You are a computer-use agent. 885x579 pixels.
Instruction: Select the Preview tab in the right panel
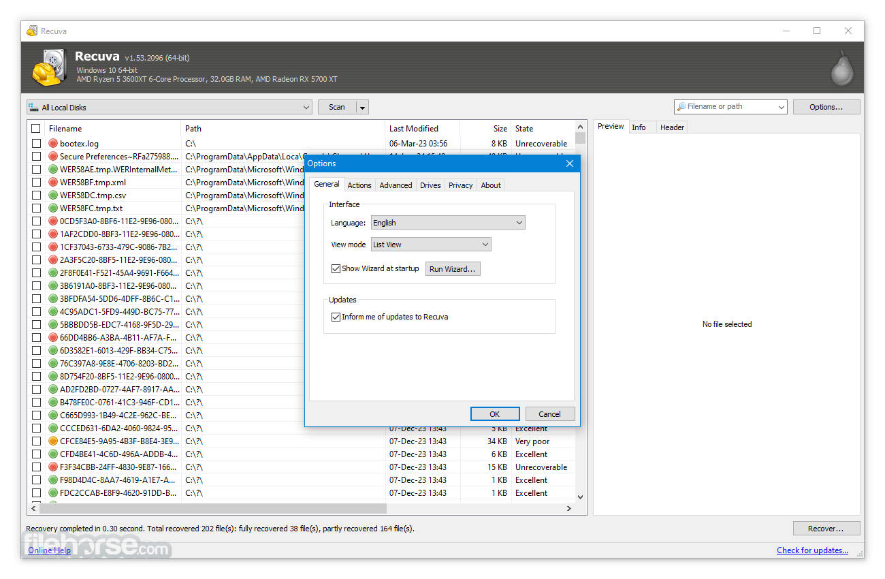(611, 127)
